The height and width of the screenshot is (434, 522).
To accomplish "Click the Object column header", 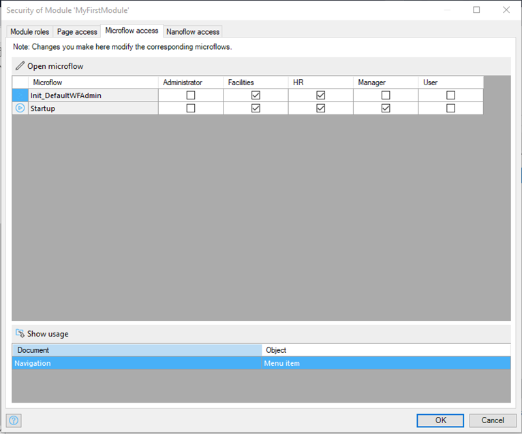I will pos(386,350).
